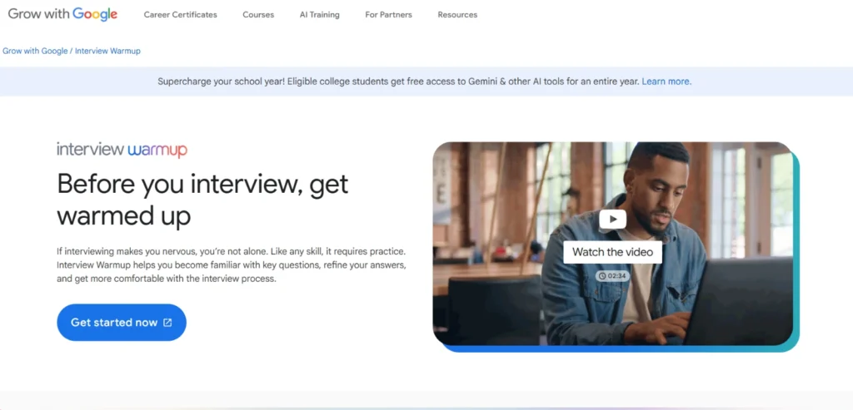This screenshot has width=853, height=410.
Task: Click the paragraph starting 'If interviewing makes you nervous'
Action: 232,266
